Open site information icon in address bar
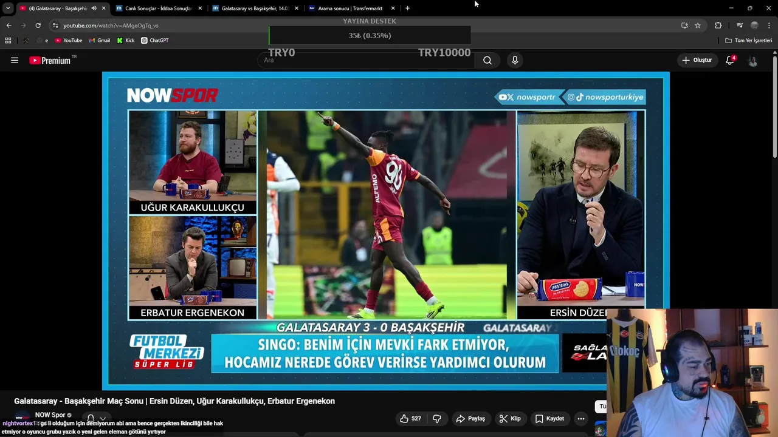This screenshot has height=437, width=778. click(55, 25)
